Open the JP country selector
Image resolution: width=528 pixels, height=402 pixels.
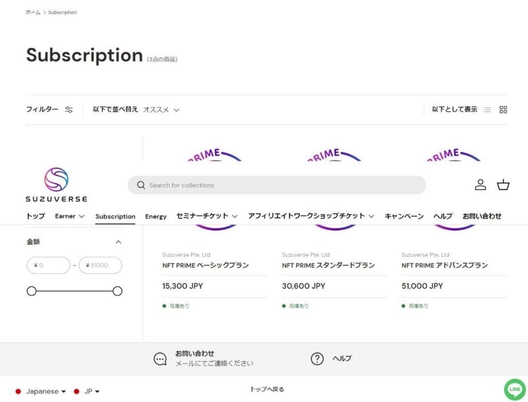(x=87, y=391)
